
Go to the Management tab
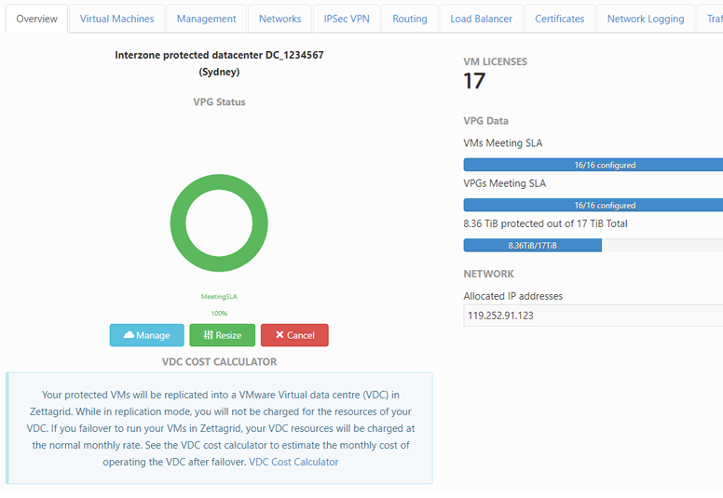(206, 19)
